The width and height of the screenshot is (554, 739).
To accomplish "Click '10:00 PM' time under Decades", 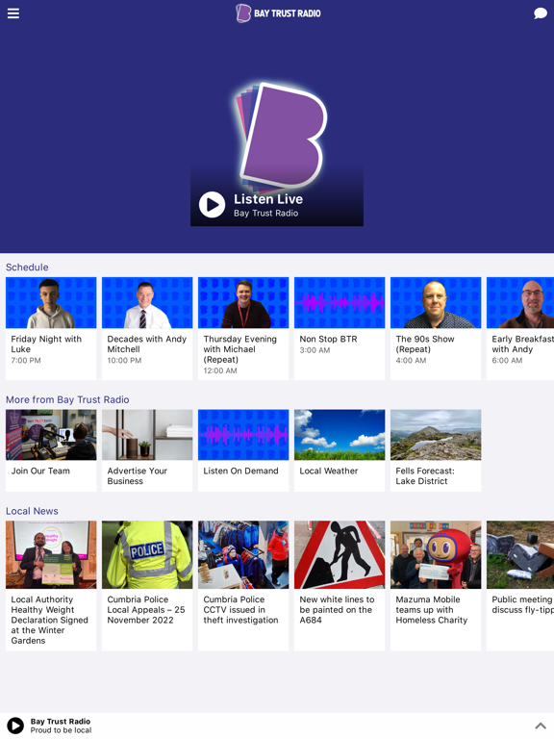I will (x=124, y=360).
